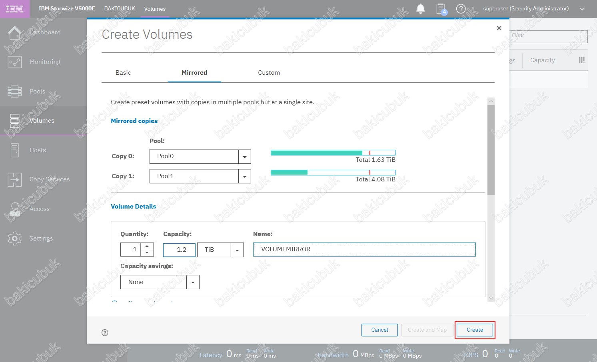This screenshot has width=597, height=362.
Task: Click the Latency performance label
Action: 211,355
